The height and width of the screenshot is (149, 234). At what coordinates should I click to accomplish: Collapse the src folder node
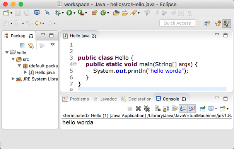coord(13,59)
